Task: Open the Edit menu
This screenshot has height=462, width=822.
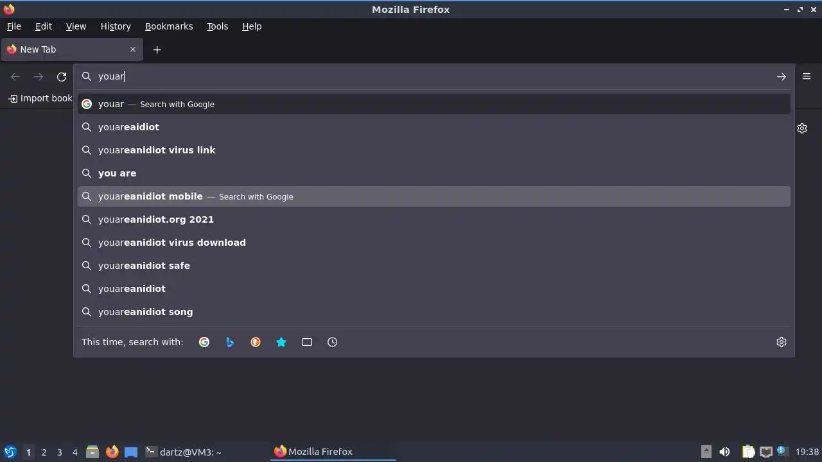Action: tap(44, 26)
